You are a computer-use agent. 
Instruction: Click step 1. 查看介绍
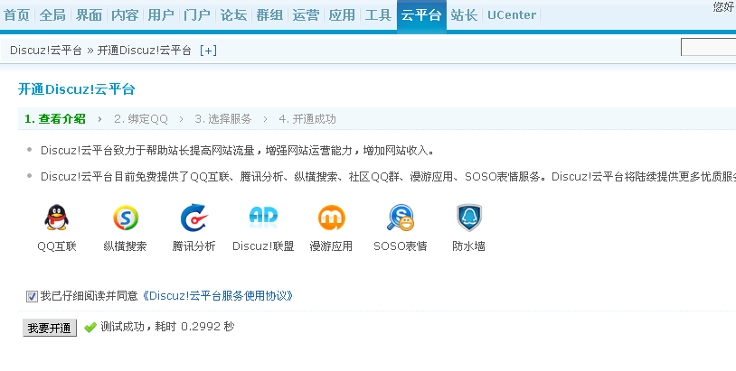point(55,119)
